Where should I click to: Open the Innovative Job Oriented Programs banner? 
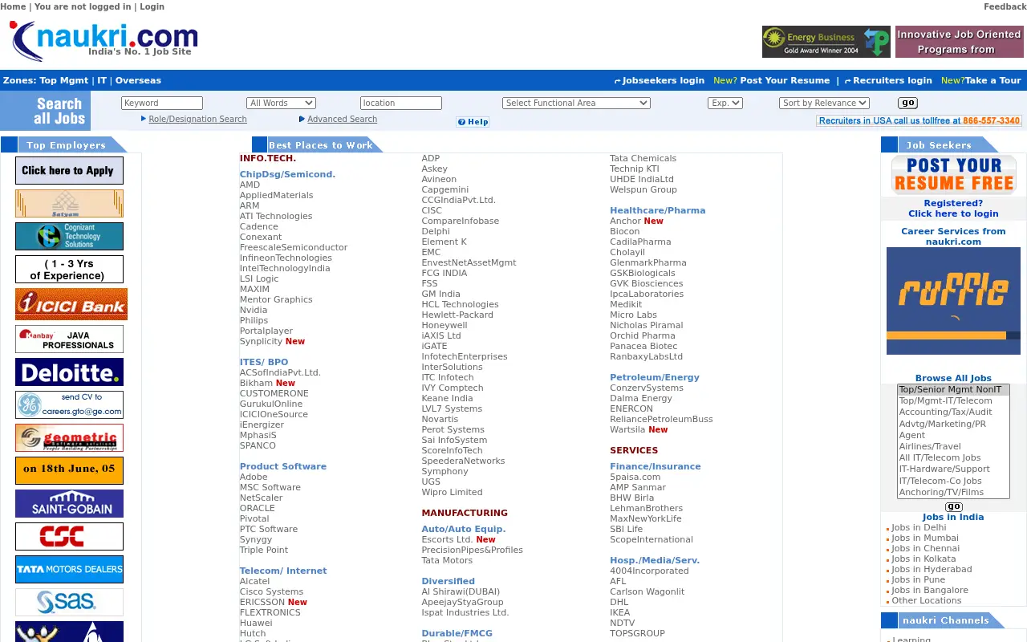pyautogui.click(x=960, y=42)
